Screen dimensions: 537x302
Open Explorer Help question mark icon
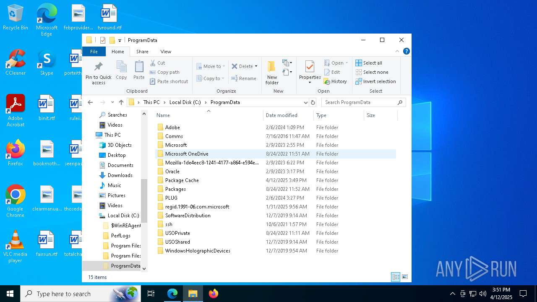tap(406, 51)
